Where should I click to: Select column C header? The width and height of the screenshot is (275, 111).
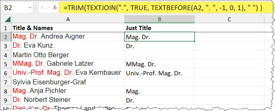point(229,19)
